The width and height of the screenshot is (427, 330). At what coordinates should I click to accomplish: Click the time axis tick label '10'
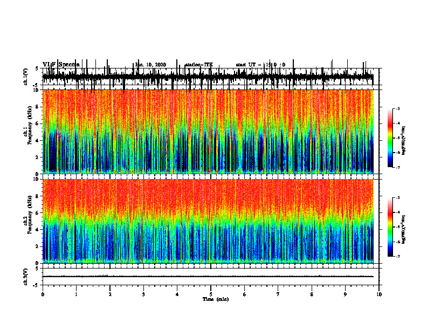pyautogui.click(x=379, y=294)
